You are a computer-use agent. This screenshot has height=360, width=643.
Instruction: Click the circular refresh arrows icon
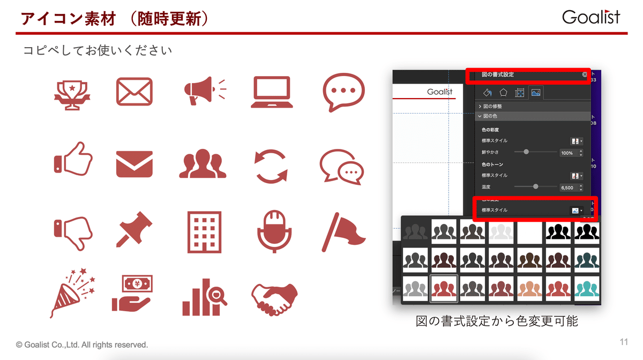(271, 166)
